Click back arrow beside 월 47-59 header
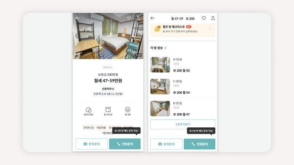The width and height of the screenshot is (294, 165). click(153, 18)
